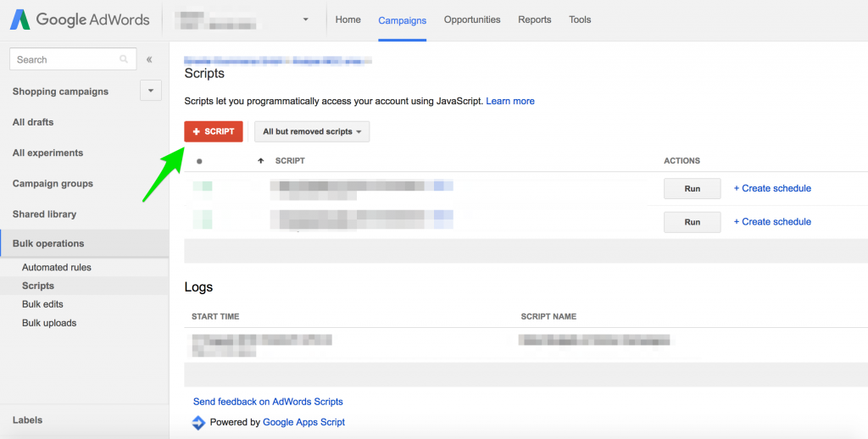868x439 pixels.
Task: Sort scripts using the arrow column header
Action: coord(260,161)
